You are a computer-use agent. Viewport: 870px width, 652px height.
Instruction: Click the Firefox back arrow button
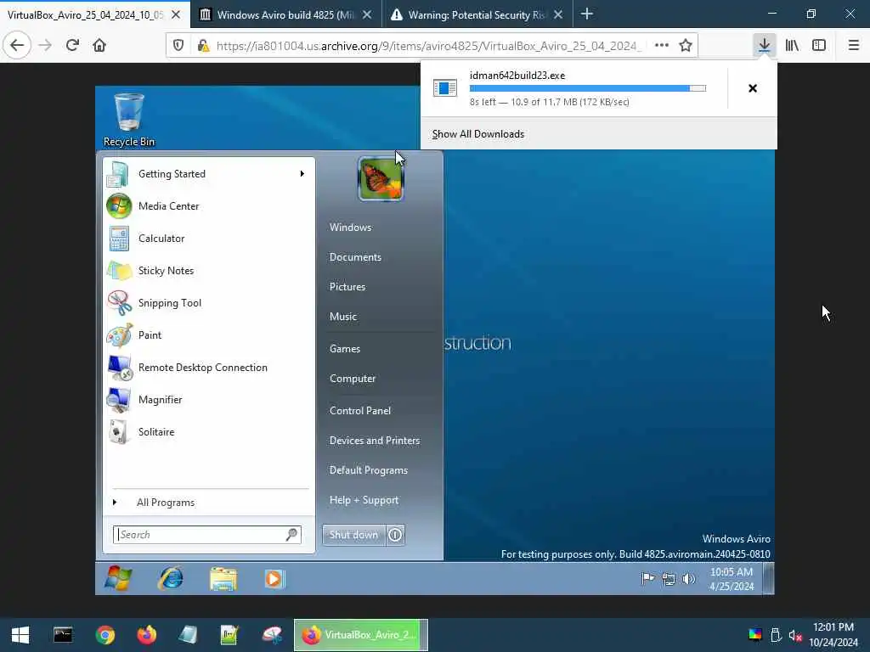pos(17,46)
